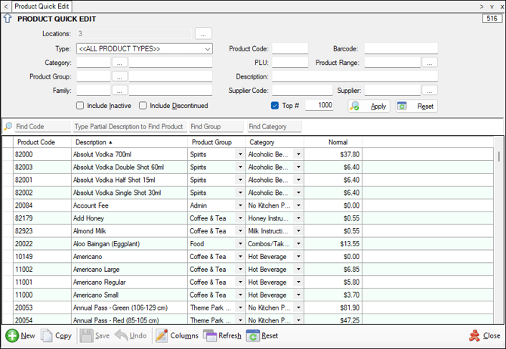Open Product Group browse ellipsis button
Viewport: 506px width, 349px height.
click(119, 76)
